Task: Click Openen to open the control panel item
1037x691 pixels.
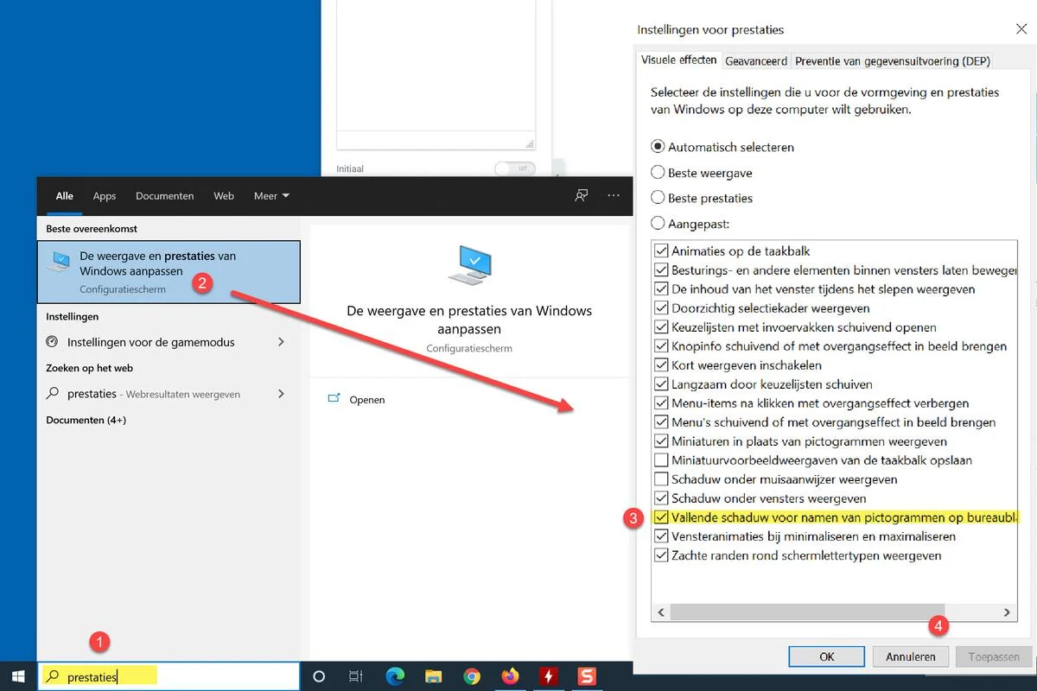Action: coord(366,400)
